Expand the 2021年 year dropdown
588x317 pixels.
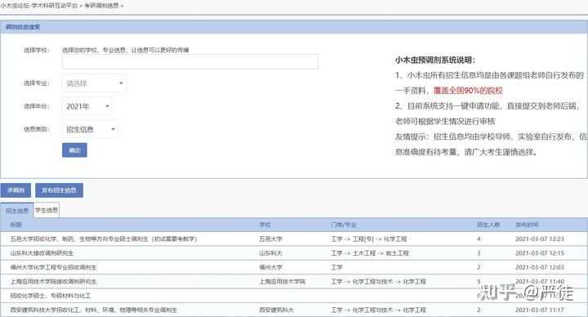[x=87, y=106]
